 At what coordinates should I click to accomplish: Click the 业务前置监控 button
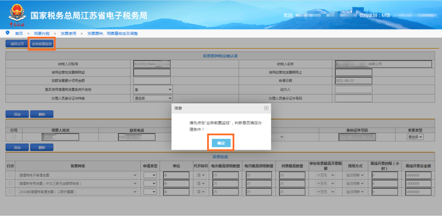tap(42, 44)
